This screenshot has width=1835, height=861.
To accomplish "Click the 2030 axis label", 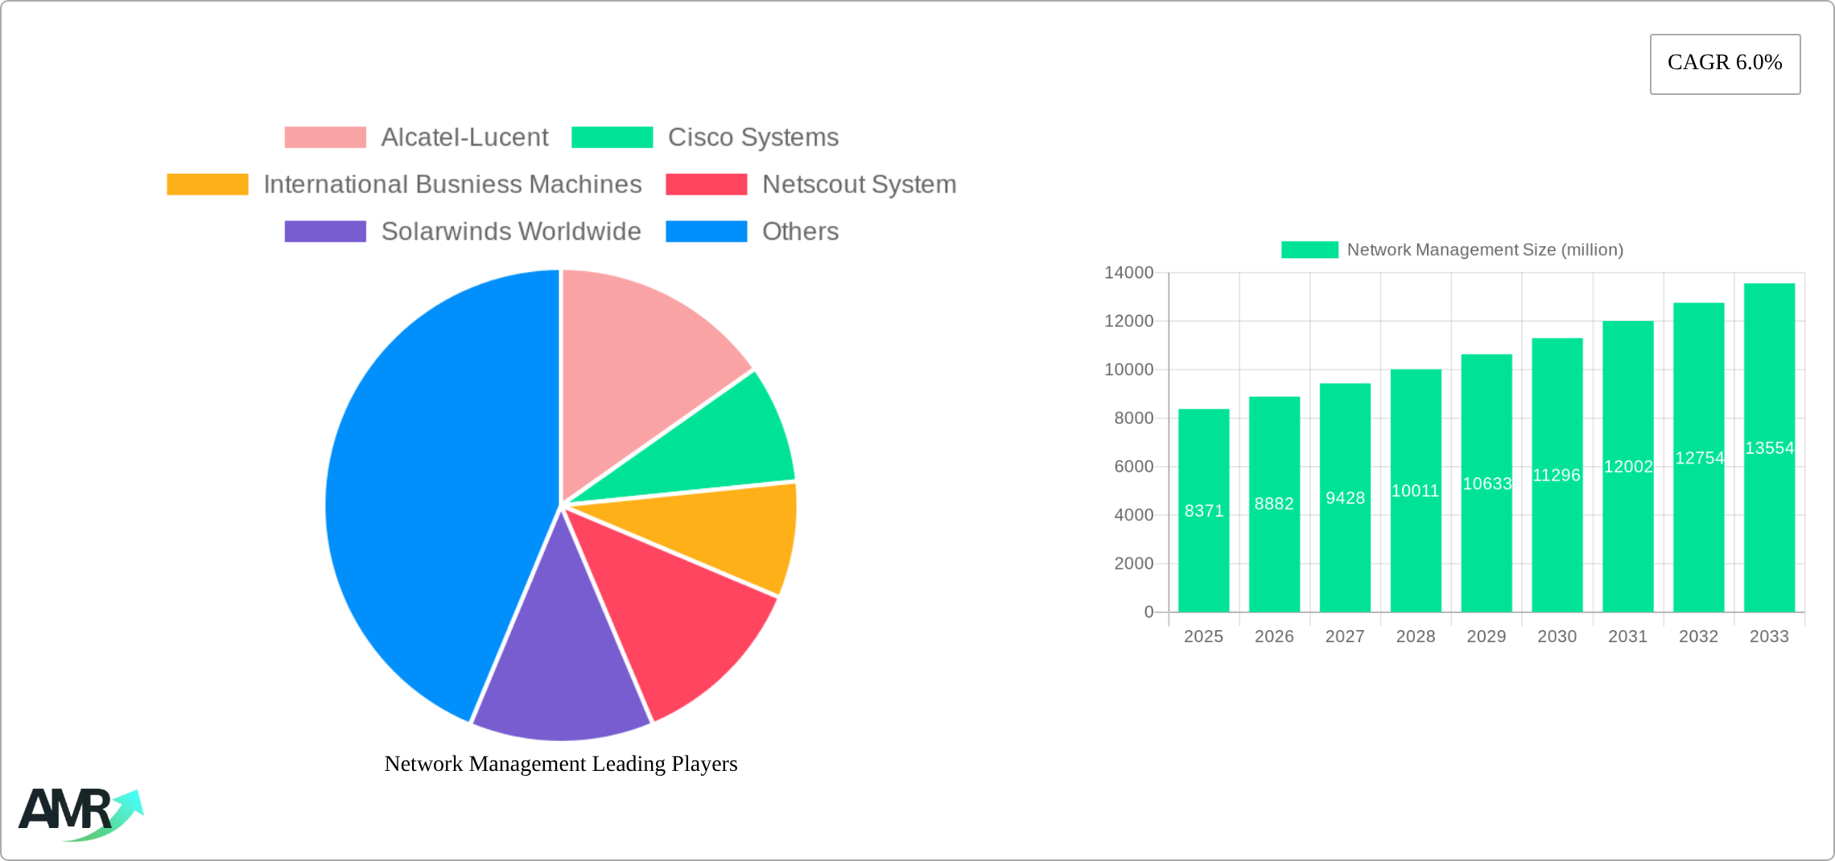I will click(x=1557, y=636).
